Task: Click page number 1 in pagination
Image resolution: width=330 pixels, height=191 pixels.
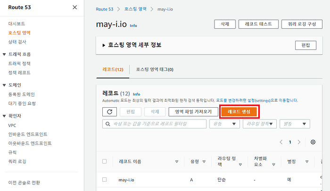Action: [x=290, y=142]
